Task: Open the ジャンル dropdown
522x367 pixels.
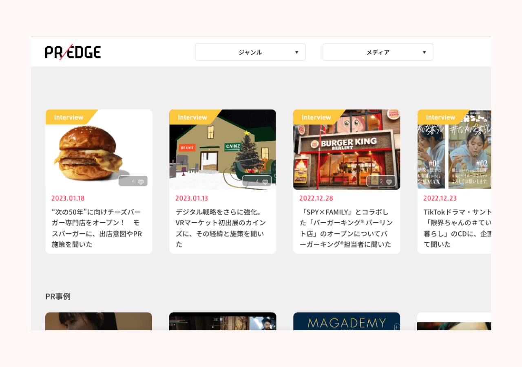Action: [x=250, y=52]
